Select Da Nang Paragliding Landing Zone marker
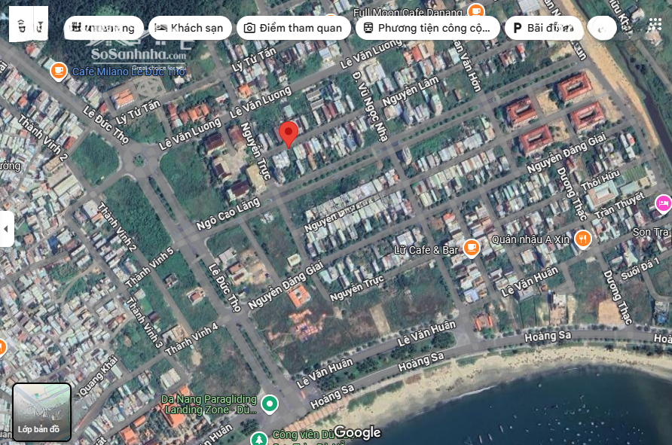 click(x=269, y=404)
